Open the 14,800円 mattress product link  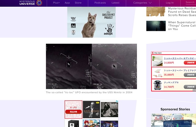click(x=180, y=58)
